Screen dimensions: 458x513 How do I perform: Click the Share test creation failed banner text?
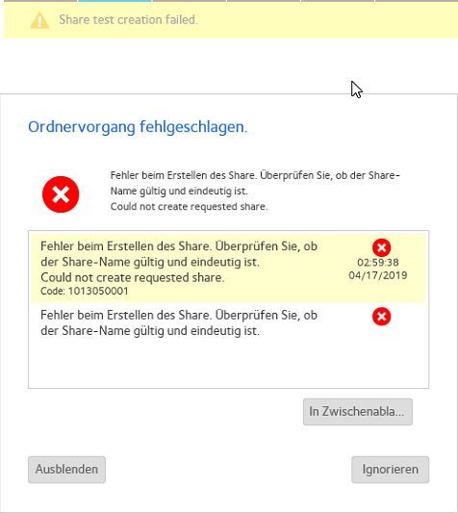(128, 19)
